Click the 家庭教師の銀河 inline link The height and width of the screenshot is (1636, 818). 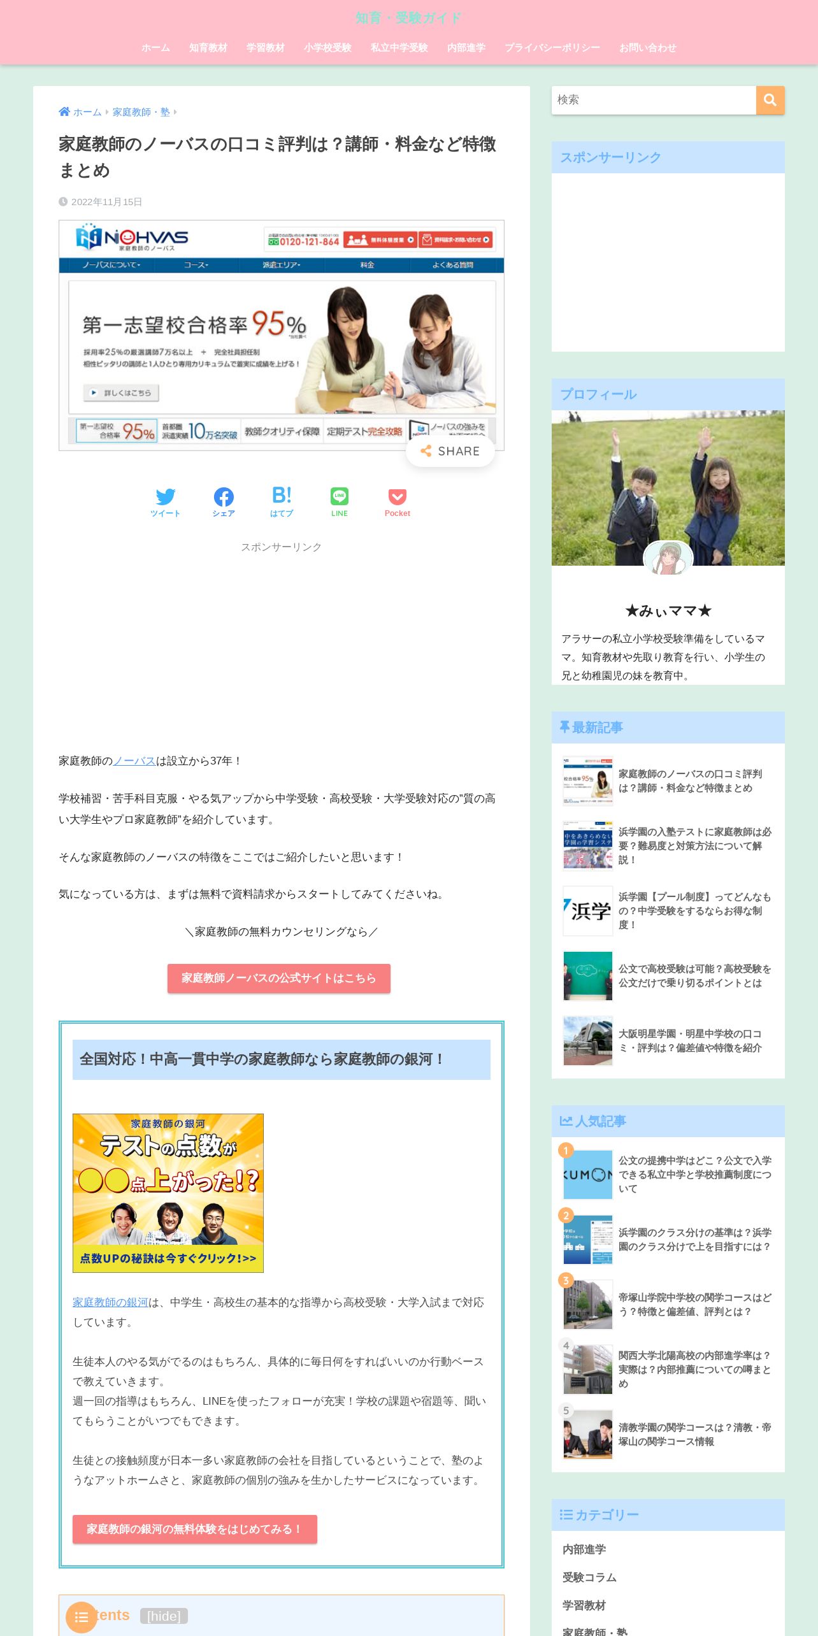pyautogui.click(x=110, y=1302)
